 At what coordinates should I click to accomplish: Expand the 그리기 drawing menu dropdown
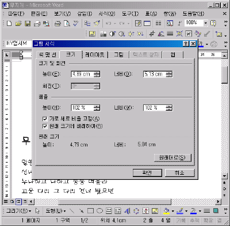[x=19, y=211]
